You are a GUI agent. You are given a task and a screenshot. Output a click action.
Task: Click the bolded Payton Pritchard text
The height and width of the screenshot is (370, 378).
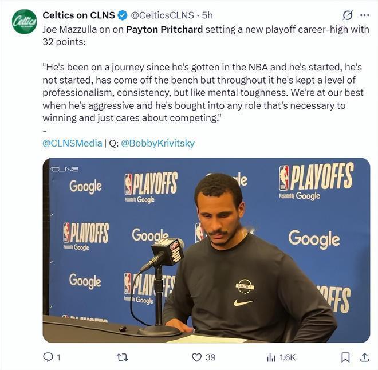(164, 29)
